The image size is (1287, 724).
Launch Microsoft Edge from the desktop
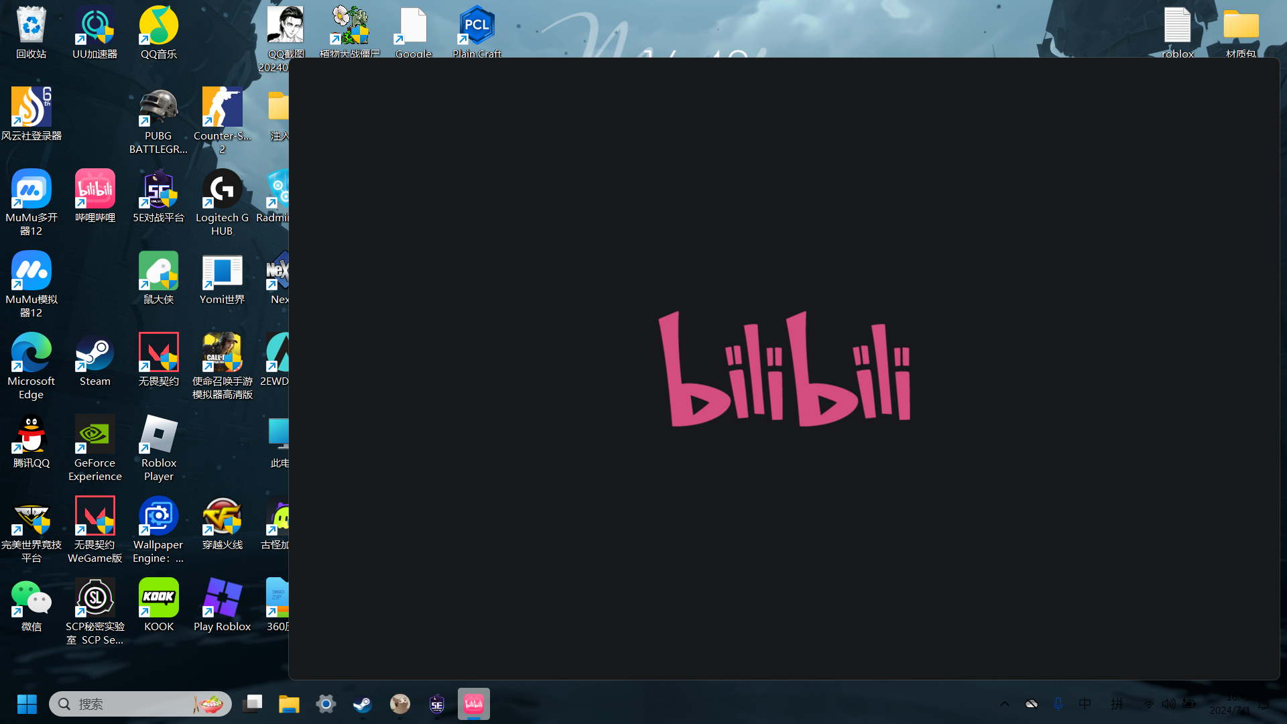click(31, 366)
